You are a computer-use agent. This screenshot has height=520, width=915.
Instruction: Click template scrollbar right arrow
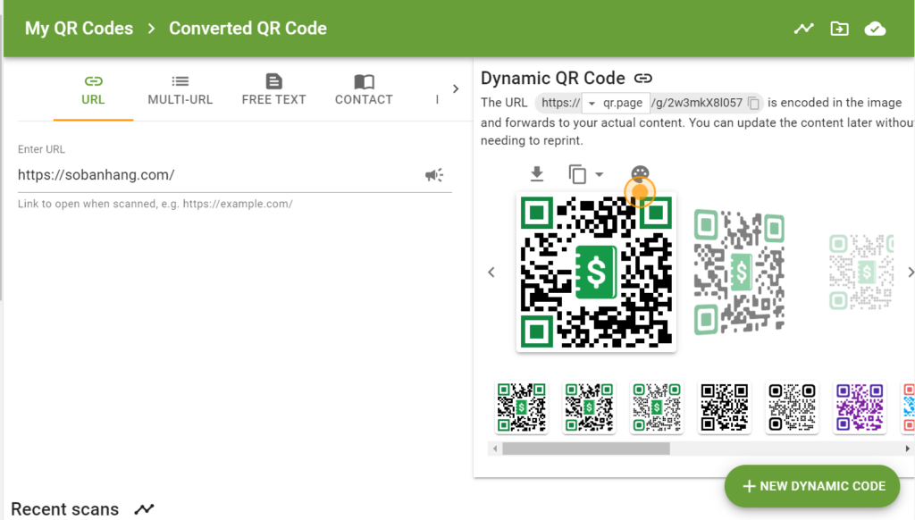click(x=908, y=449)
